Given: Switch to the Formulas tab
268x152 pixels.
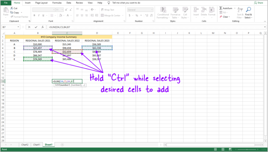Looking at the screenshot, I should tap(57, 3).
